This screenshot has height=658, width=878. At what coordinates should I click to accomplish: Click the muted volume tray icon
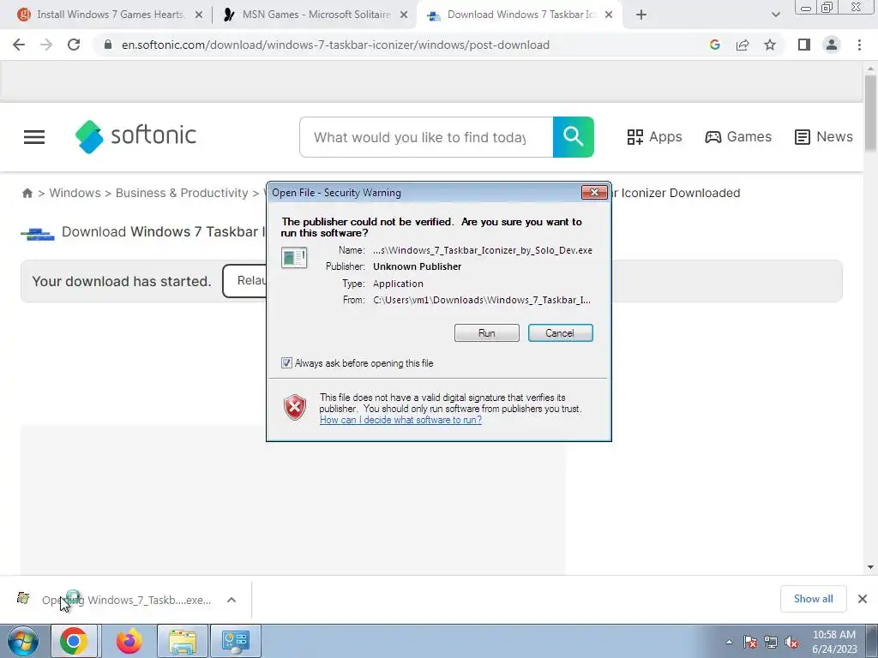791,643
